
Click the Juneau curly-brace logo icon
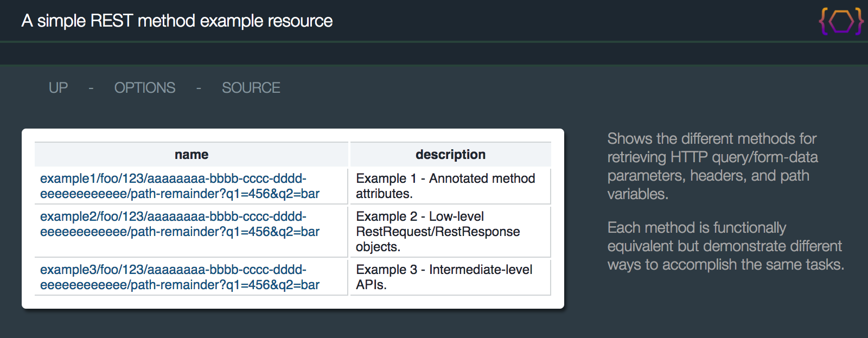pyautogui.click(x=841, y=21)
